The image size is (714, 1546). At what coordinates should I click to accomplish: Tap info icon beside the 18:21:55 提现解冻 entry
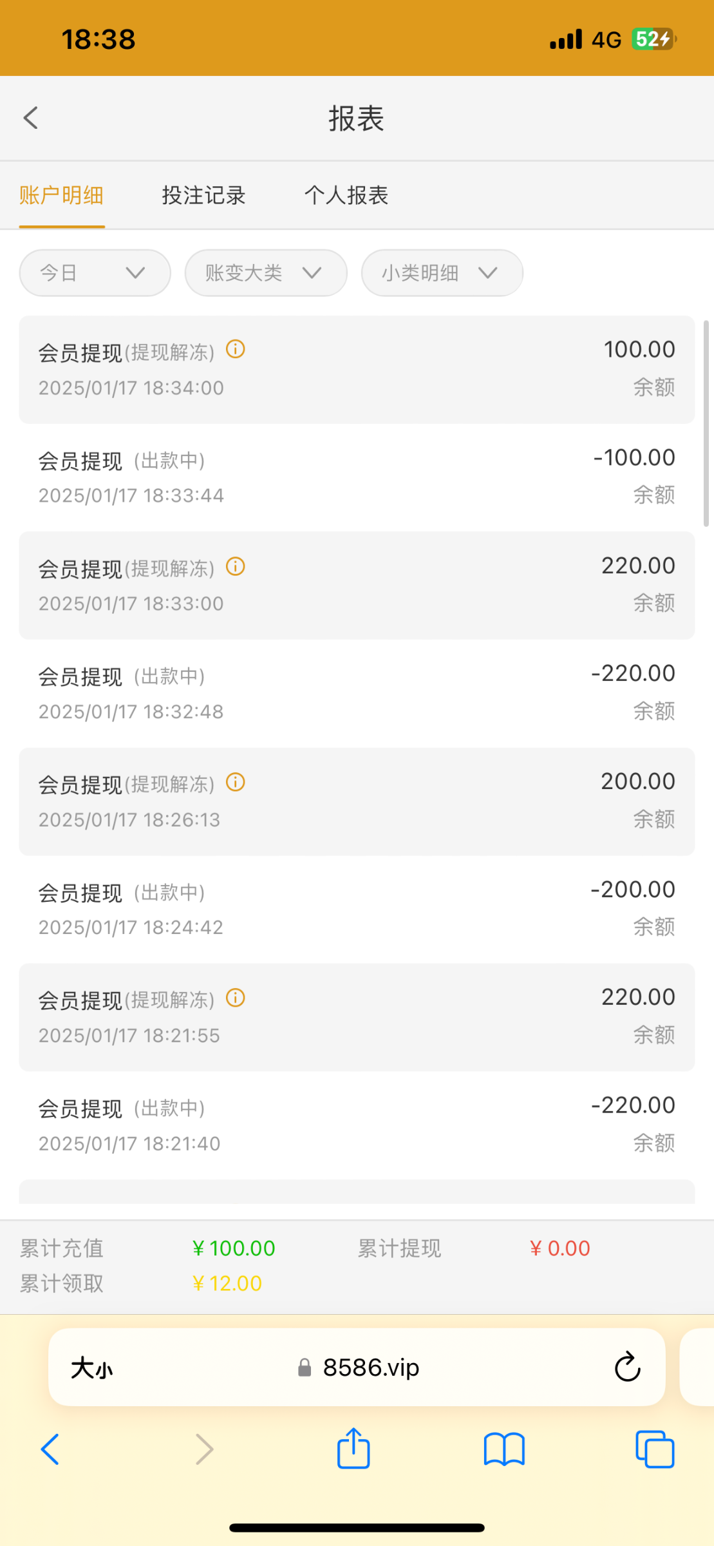pyautogui.click(x=236, y=998)
